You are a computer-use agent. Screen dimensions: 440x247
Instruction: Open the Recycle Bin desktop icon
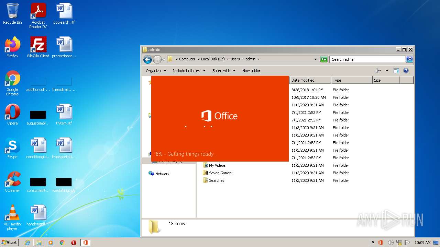coord(12,14)
